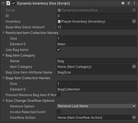Enable Prevent Remove Bag Item checkbox
138x123 pixels.
(x=59, y=95)
